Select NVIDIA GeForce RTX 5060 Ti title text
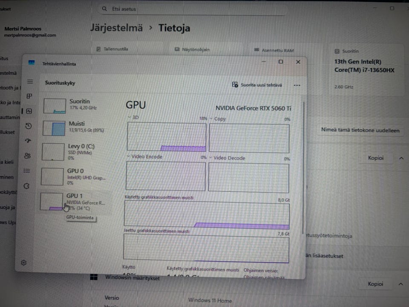409x307 pixels. coord(253,108)
